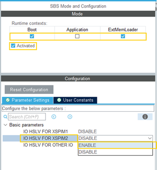
Task: Click green check icon on User Constants
Action: [59, 100]
